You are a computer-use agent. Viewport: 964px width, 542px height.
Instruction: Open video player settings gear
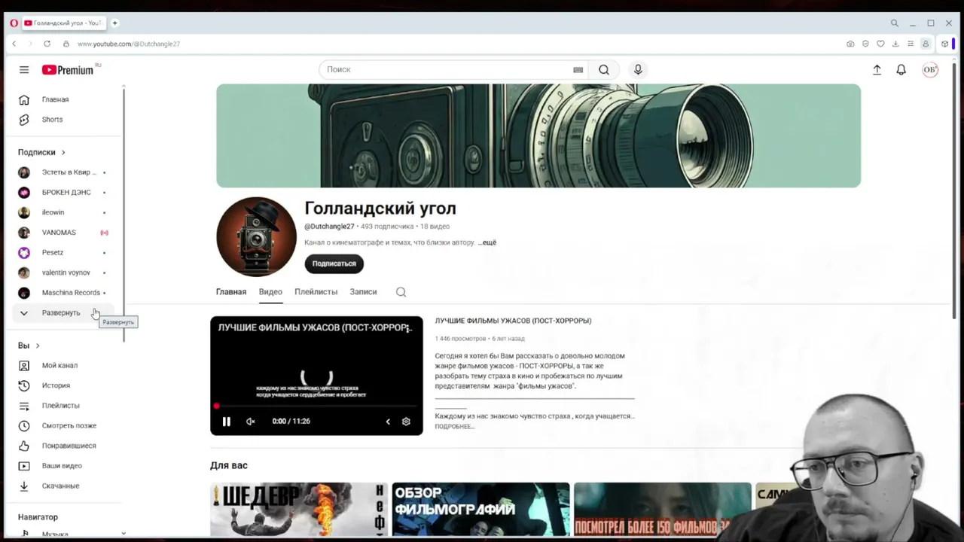(406, 422)
